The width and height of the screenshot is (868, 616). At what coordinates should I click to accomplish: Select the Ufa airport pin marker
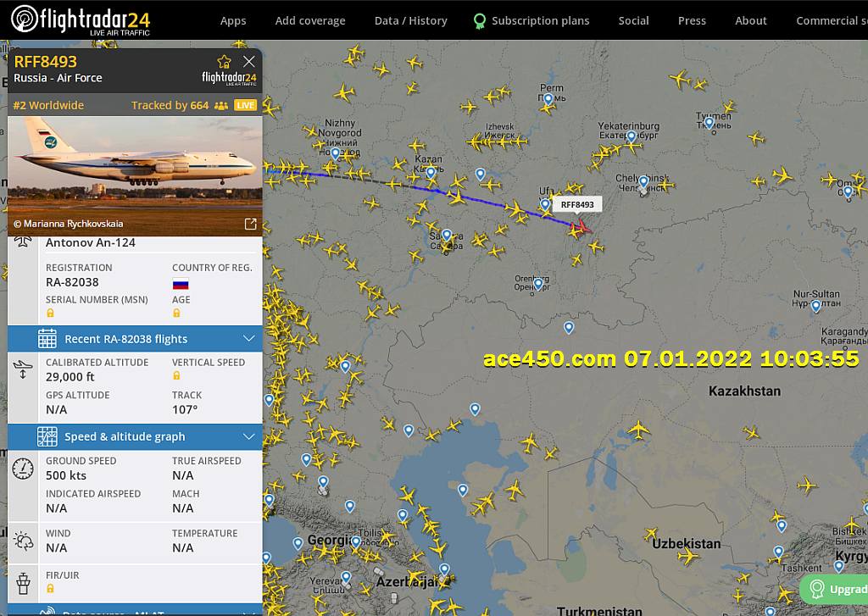point(545,204)
